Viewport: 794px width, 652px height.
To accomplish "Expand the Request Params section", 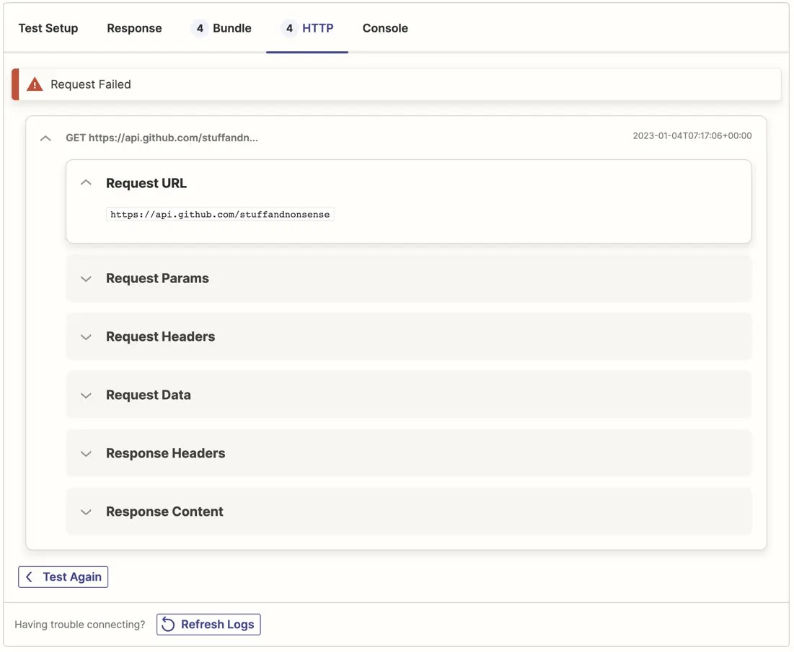I will coord(409,279).
